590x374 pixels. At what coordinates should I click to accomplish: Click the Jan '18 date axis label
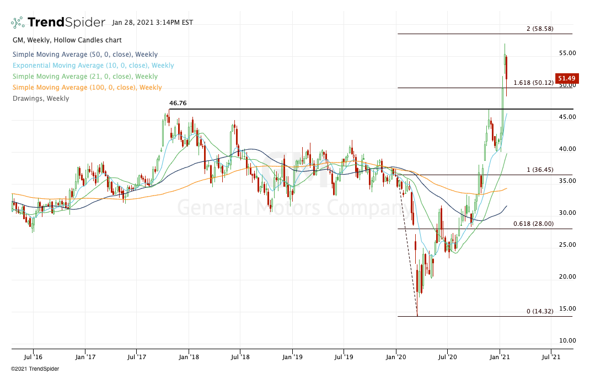coord(189,357)
